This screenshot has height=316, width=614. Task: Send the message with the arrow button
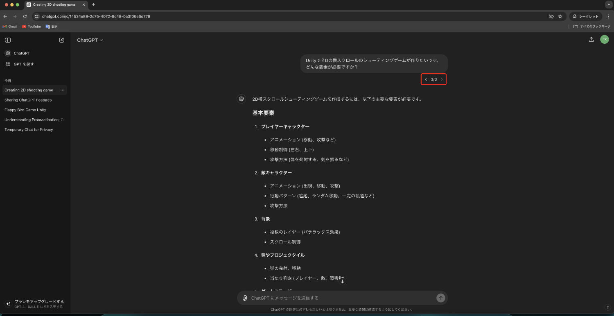[x=440, y=298]
